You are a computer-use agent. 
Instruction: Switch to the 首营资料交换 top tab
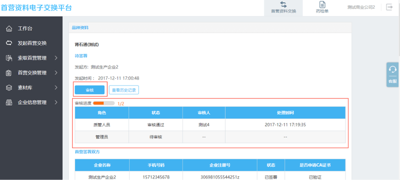[283, 8]
